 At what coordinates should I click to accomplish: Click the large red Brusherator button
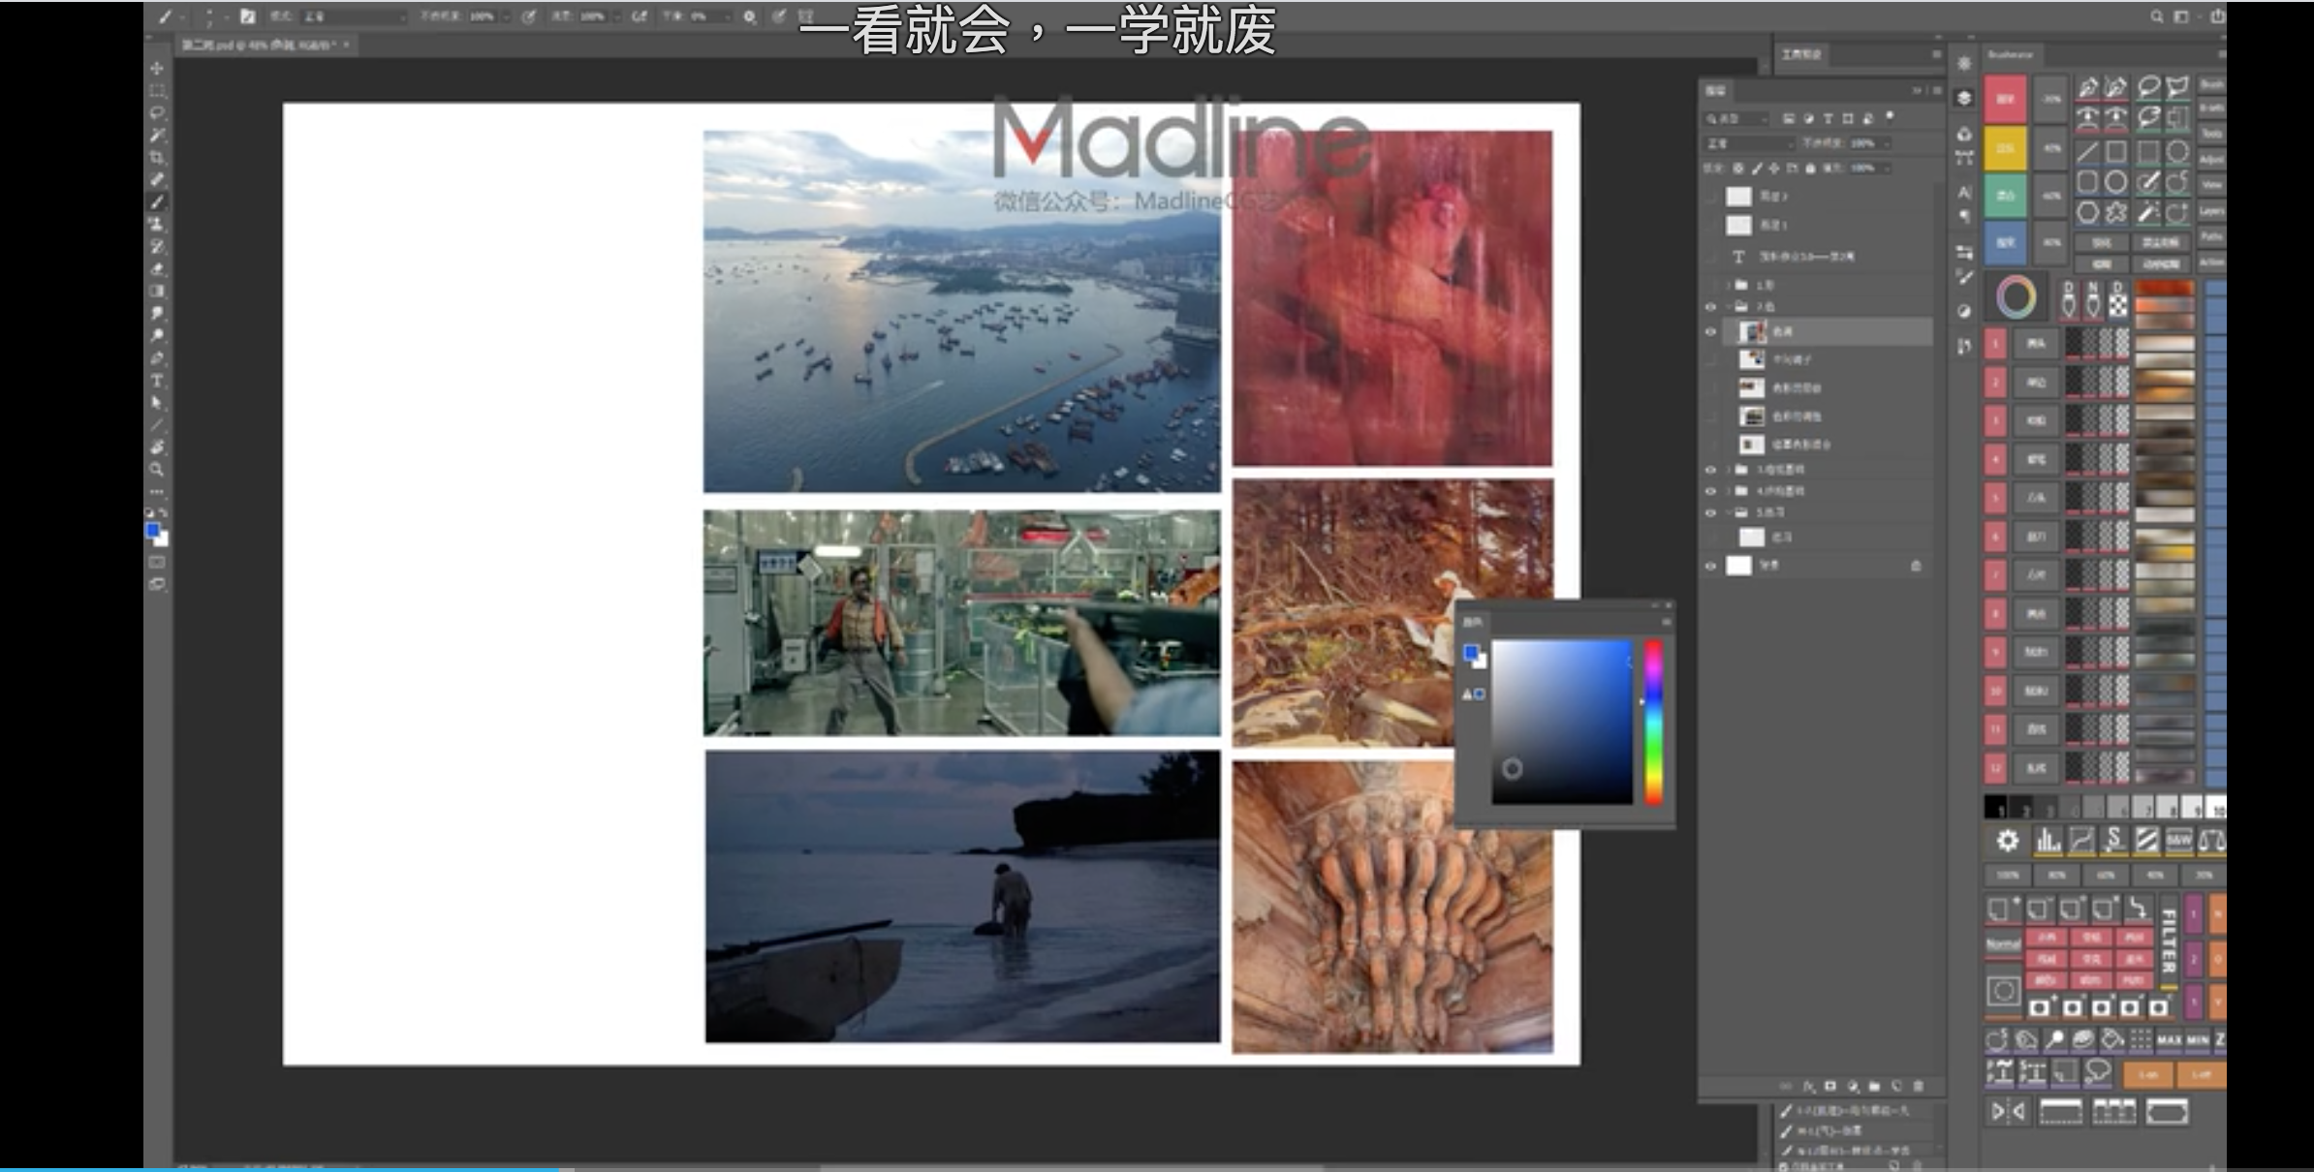(x=2006, y=99)
